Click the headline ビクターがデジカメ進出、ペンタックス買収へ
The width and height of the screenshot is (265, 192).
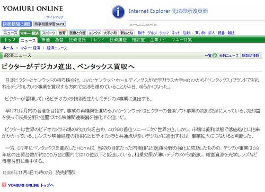(68, 66)
